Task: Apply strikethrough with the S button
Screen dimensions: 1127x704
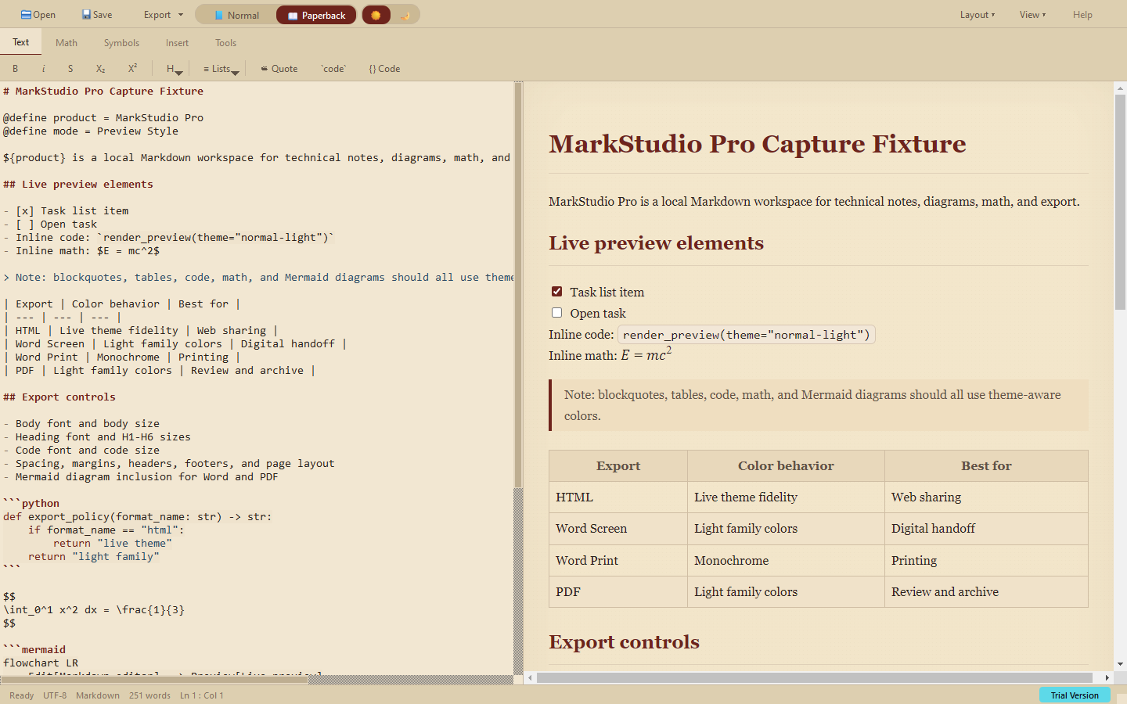Action: coord(70,69)
